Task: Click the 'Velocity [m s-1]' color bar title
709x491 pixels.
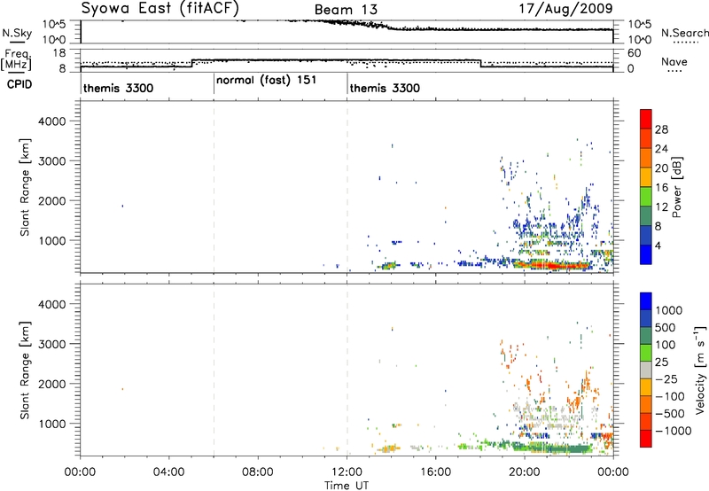Action: (700, 370)
